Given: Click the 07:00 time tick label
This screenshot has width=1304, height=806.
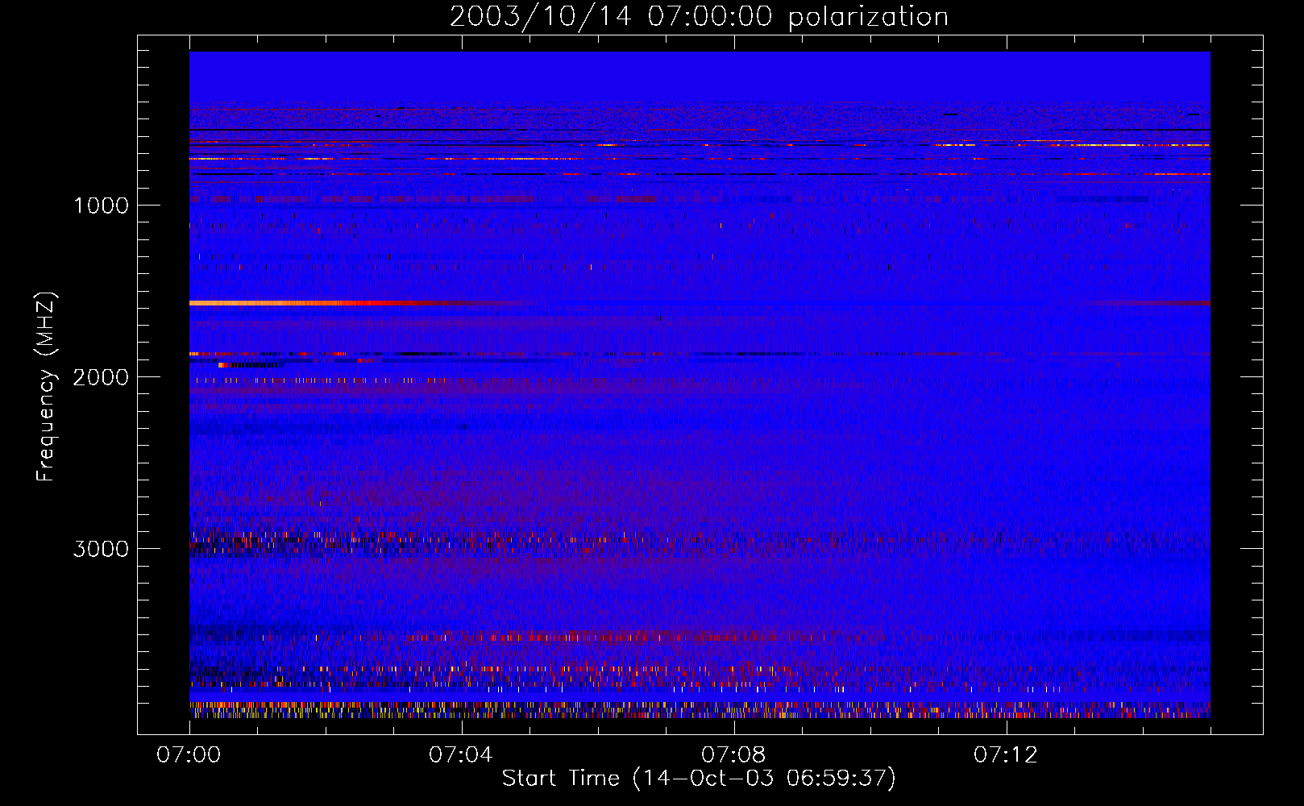Looking at the screenshot, I should [189, 755].
